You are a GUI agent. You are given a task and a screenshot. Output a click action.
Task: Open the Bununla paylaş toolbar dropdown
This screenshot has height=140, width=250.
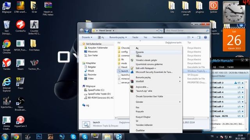(x=118, y=37)
